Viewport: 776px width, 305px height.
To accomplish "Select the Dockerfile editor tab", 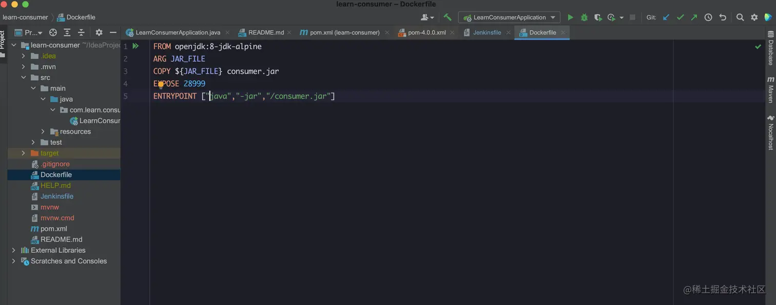I will tap(542, 32).
